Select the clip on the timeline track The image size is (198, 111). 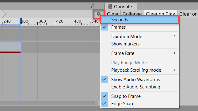tap(10, 47)
